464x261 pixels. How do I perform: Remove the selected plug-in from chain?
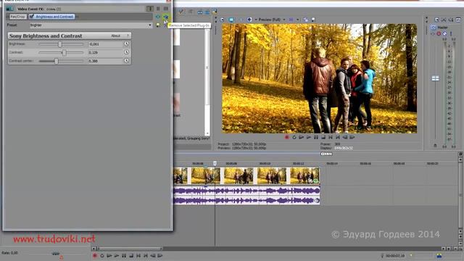pyautogui.click(x=166, y=17)
